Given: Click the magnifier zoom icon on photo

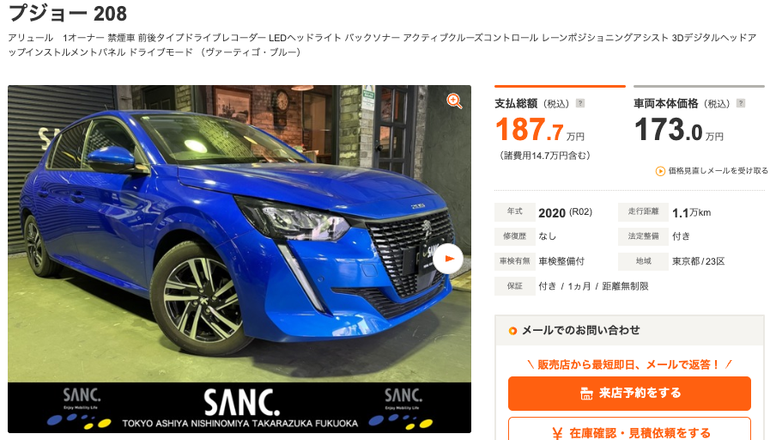Looking at the screenshot, I should tap(454, 101).
